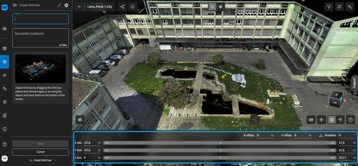
Task: Select the magic wand tool
Action: (350, 7)
